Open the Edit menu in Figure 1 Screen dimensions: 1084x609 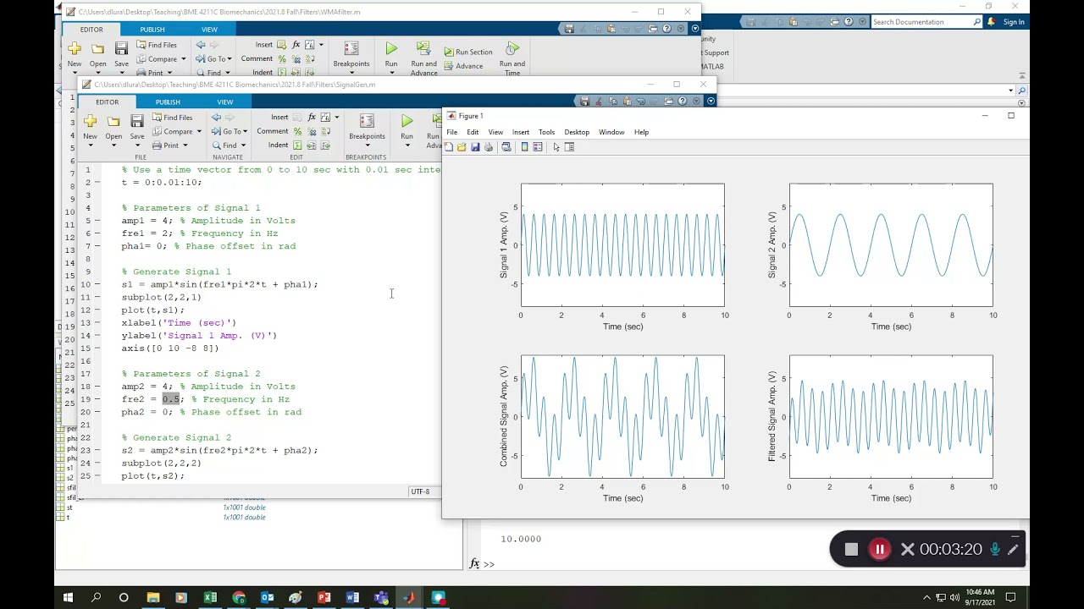[473, 132]
